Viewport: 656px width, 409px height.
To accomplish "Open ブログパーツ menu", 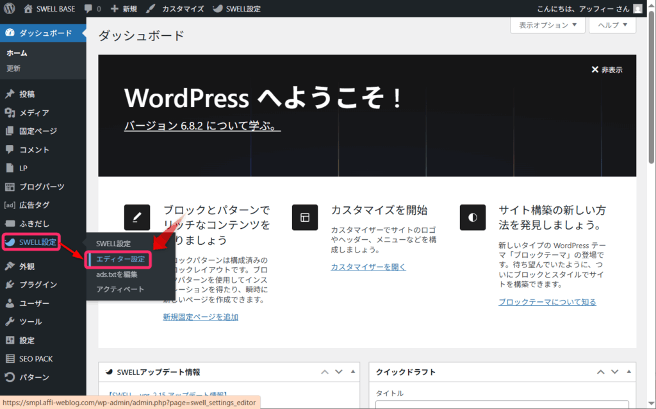I will pyautogui.click(x=43, y=187).
